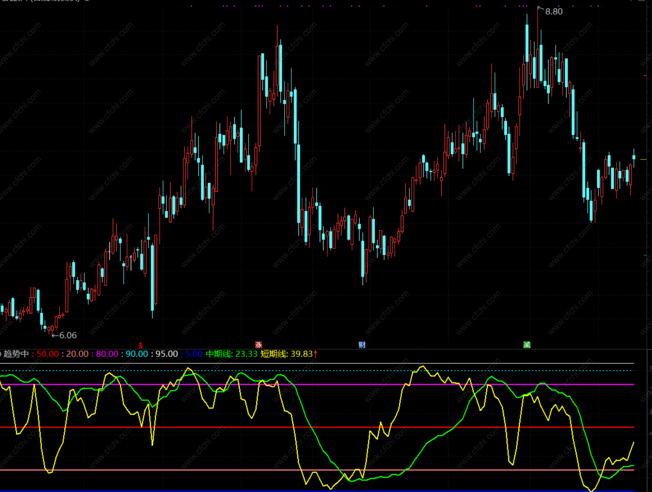
Task: Click the magenta 80.00 indicator value
Action: 107,354
